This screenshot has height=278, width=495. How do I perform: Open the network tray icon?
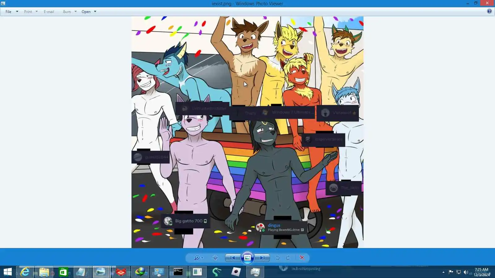pyautogui.click(x=458, y=272)
